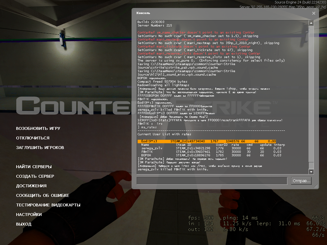Screen dimensions: 327x245
Task: Open ЗАГЛУШИТЬ ИГРОКОВ menu item
Action: click(40, 147)
